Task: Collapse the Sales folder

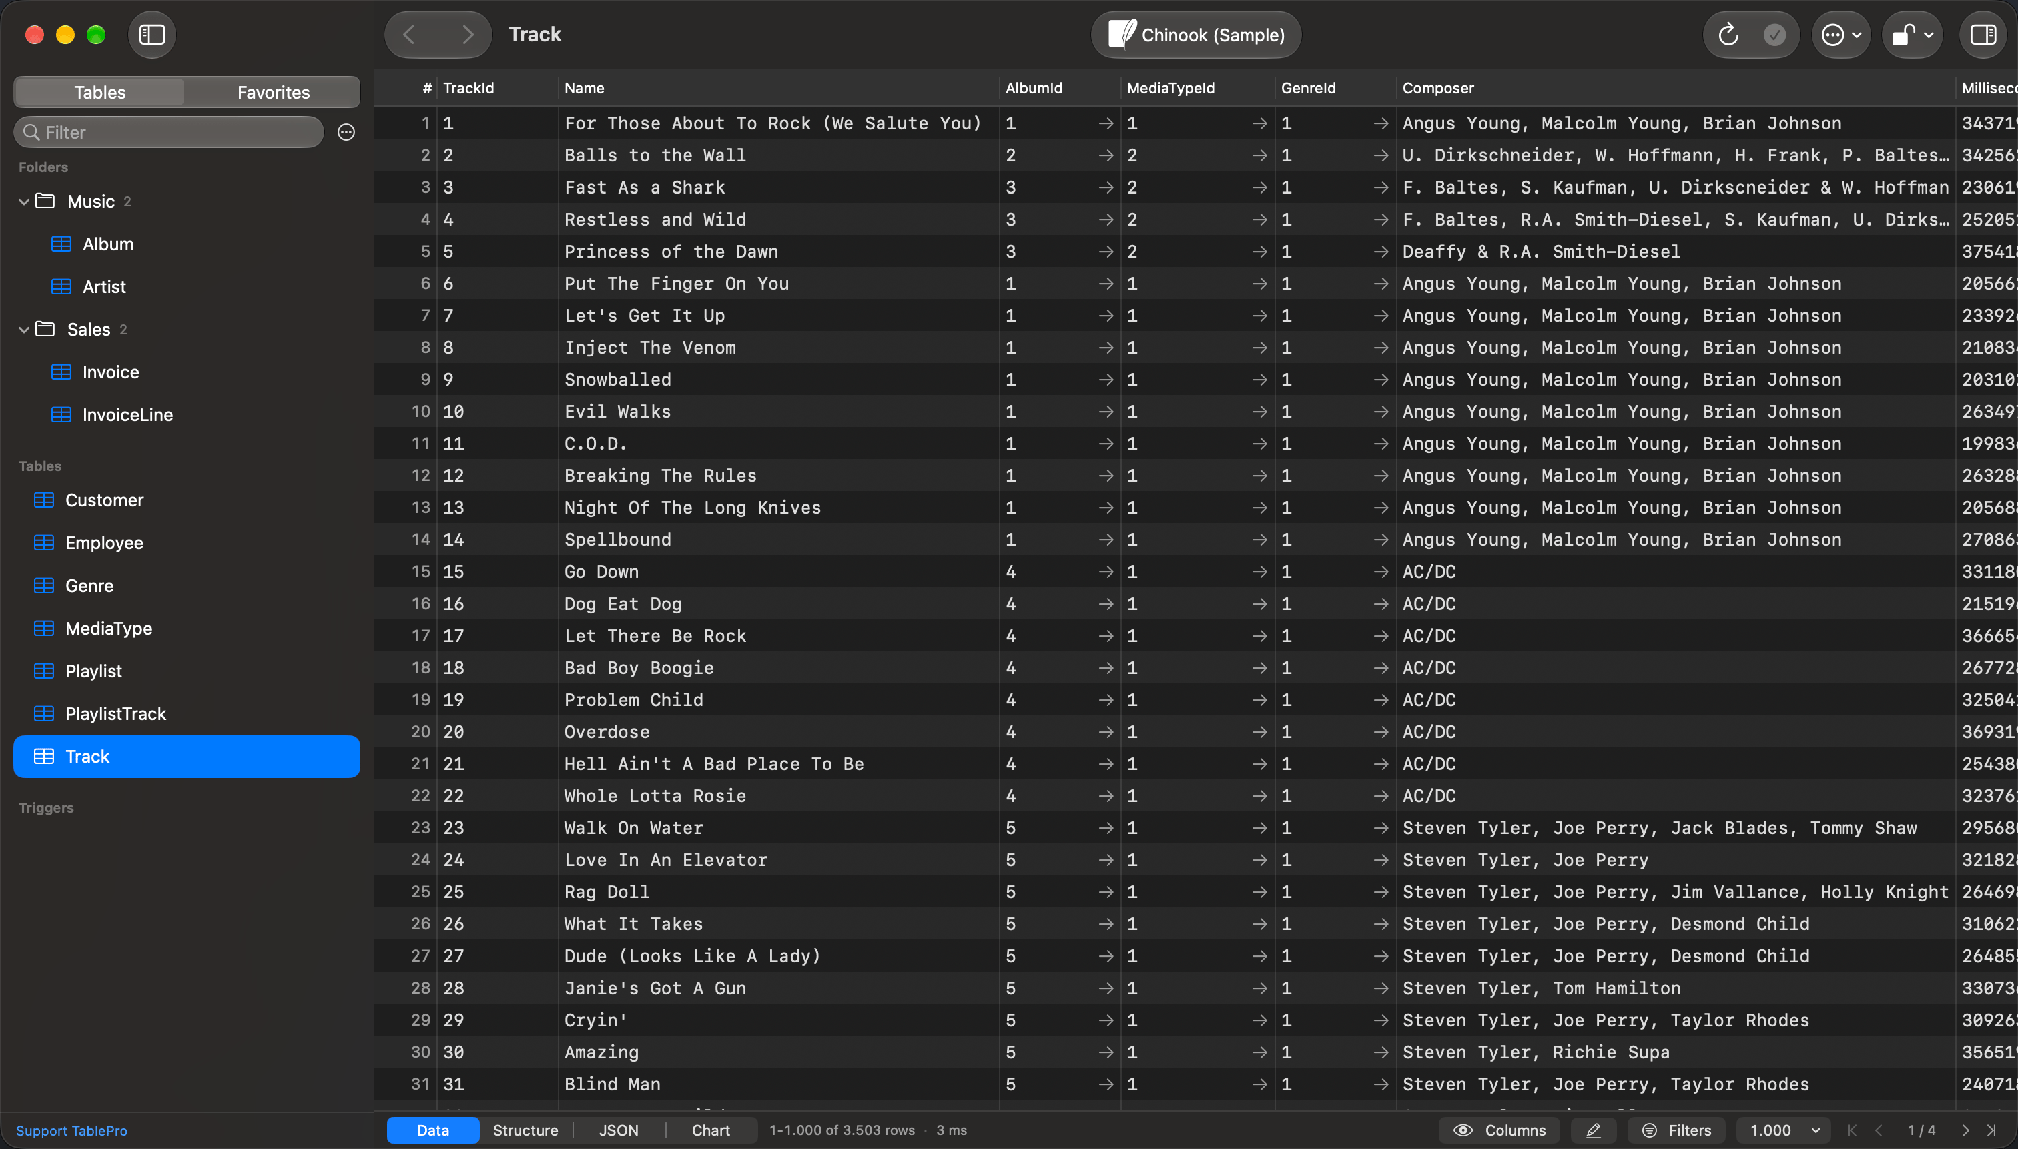Action: coord(23,329)
